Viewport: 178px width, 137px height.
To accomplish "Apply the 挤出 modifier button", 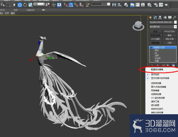I will click(156, 31).
